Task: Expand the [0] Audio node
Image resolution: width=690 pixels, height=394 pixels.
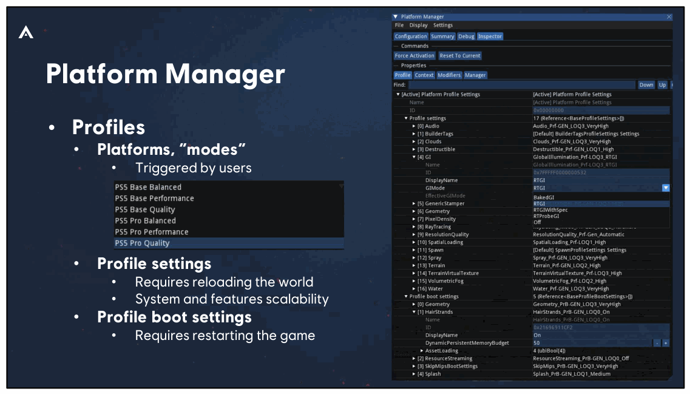Action: click(414, 126)
